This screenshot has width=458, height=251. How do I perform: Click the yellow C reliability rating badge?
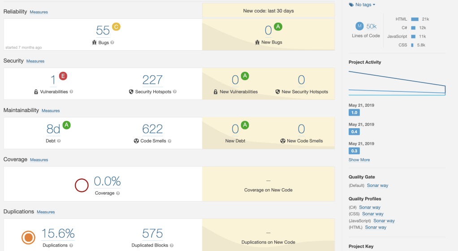pyautogui.click(x=116, y=27)
